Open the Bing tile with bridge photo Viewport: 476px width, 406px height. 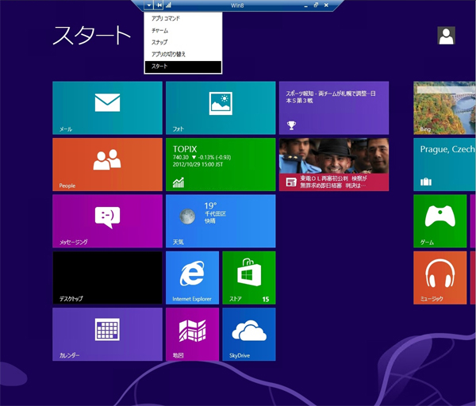(445, 108)
